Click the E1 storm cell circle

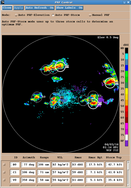pyautogui.click(x=93, y=96)
